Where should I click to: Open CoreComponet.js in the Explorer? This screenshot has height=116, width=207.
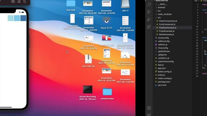[172, 24]
